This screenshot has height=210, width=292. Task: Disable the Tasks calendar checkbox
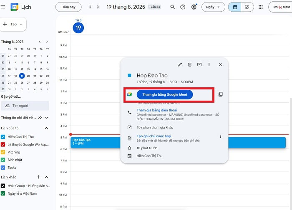[3, 168]
